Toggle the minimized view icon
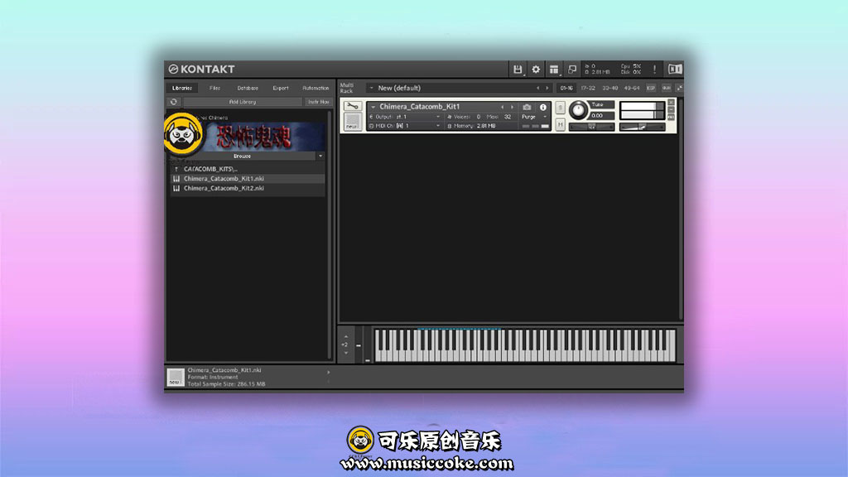Image resolution: width=848 pixels, height=477 pixels. pos(571,70)
